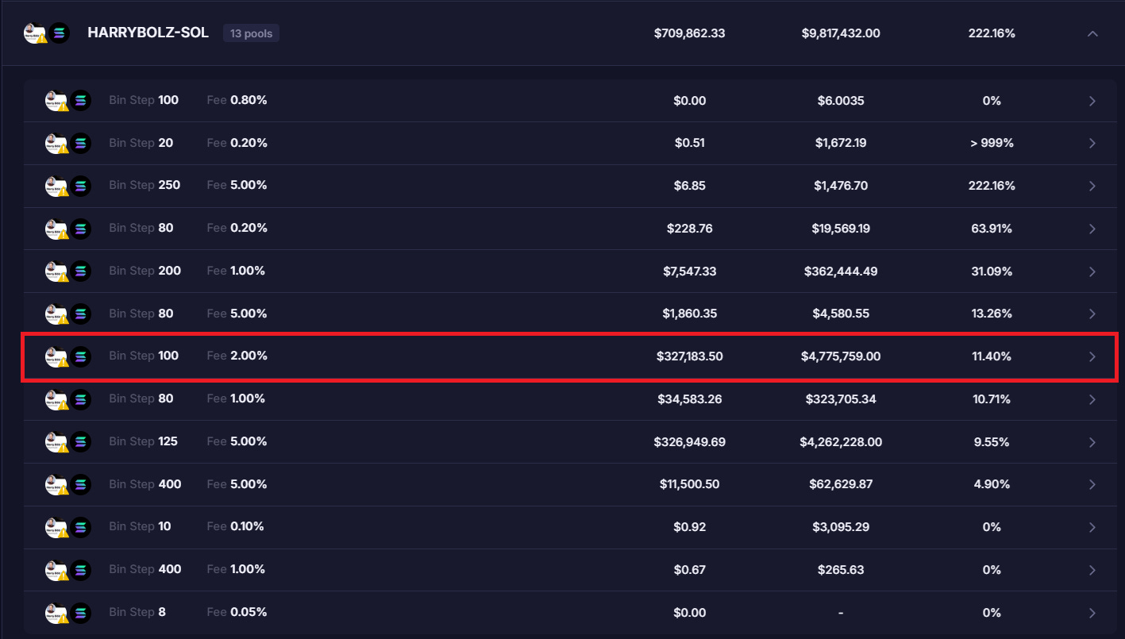Click the $228.76 value
This screenshot has width=1125, height=639.
point(689,229)
